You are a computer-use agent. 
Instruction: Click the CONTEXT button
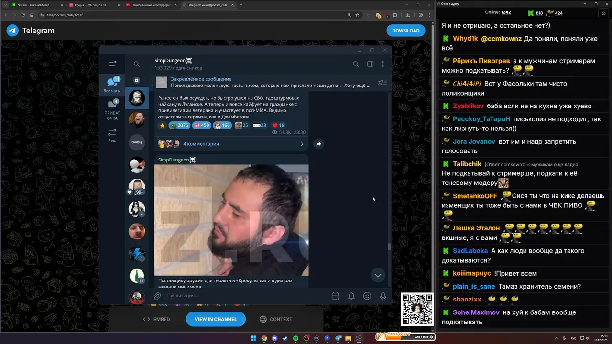tap(276, 319)
